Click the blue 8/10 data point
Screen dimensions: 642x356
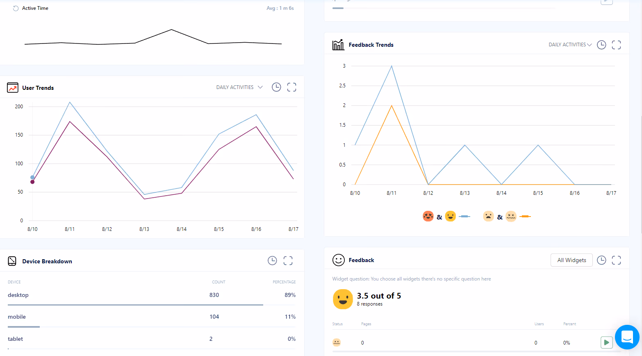tap(32, 178)
